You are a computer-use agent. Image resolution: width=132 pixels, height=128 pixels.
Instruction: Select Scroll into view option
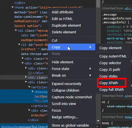pos(64,104)
